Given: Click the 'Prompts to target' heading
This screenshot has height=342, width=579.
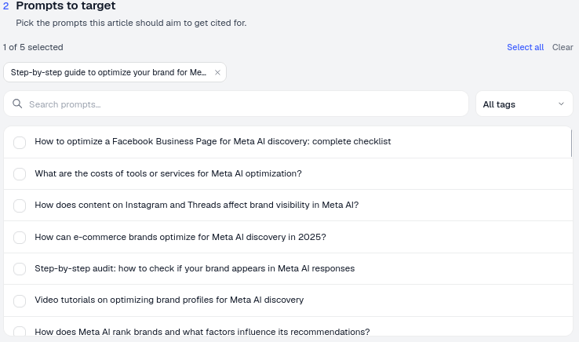Looking at the screenshot, I should [x=65, y=5].
